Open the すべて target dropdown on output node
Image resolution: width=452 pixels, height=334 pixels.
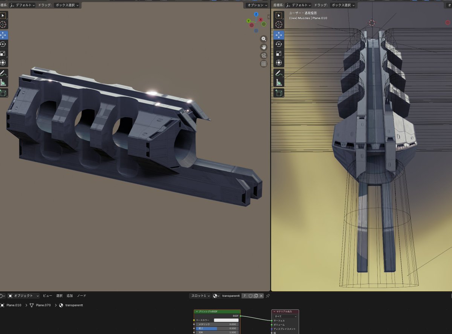coord(286,316)
